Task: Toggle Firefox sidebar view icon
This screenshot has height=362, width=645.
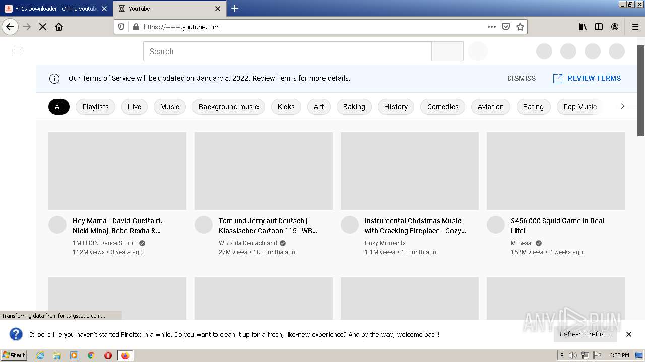Action: tap(599, 27)
